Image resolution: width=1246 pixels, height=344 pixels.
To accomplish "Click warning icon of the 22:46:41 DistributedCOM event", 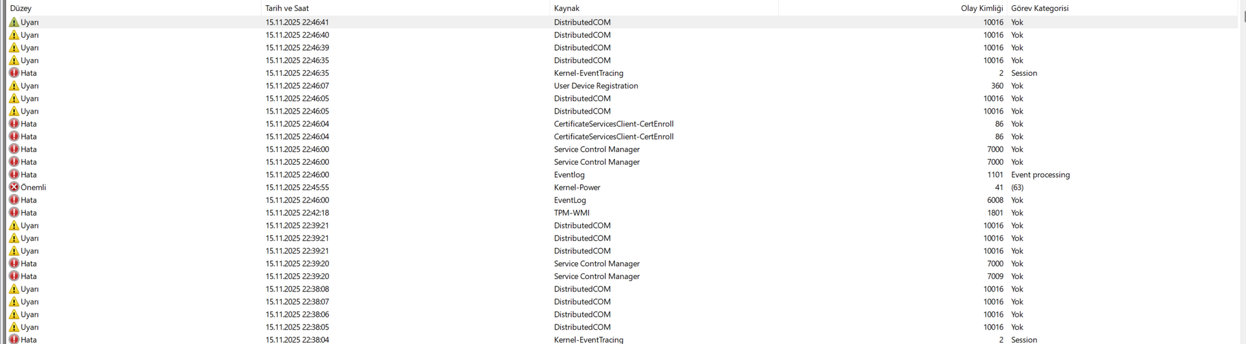I will (x=14, y=22).
